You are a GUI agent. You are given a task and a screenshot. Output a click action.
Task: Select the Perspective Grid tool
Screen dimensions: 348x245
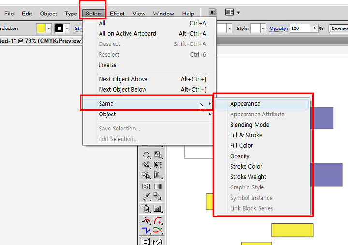click(158, 175)
